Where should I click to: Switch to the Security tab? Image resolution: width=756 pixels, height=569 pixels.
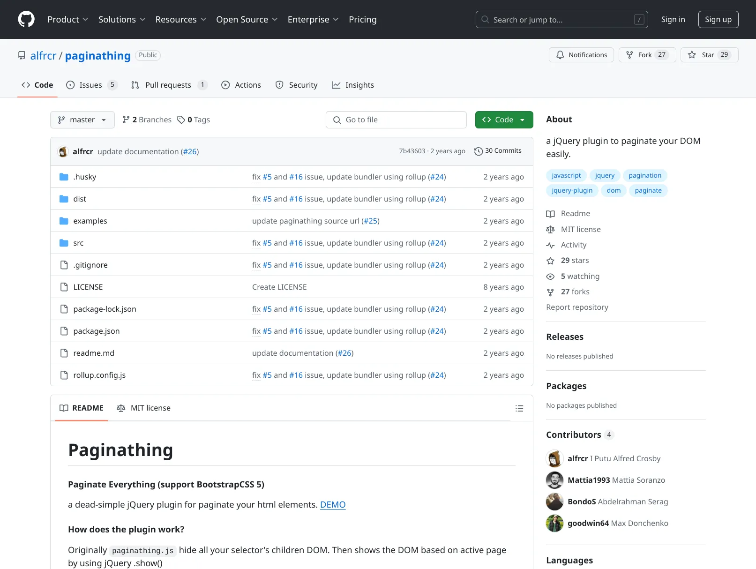point(296,85)
